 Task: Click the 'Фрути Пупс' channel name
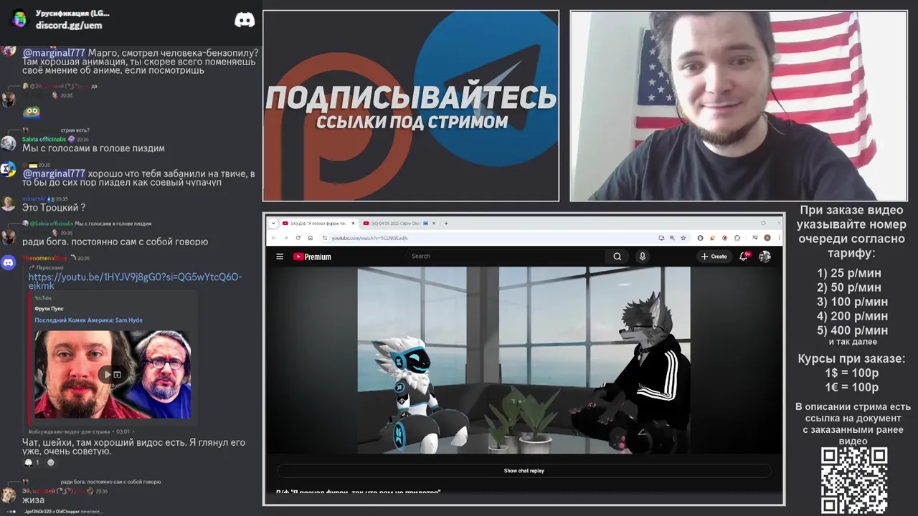(x=49, y=309)
